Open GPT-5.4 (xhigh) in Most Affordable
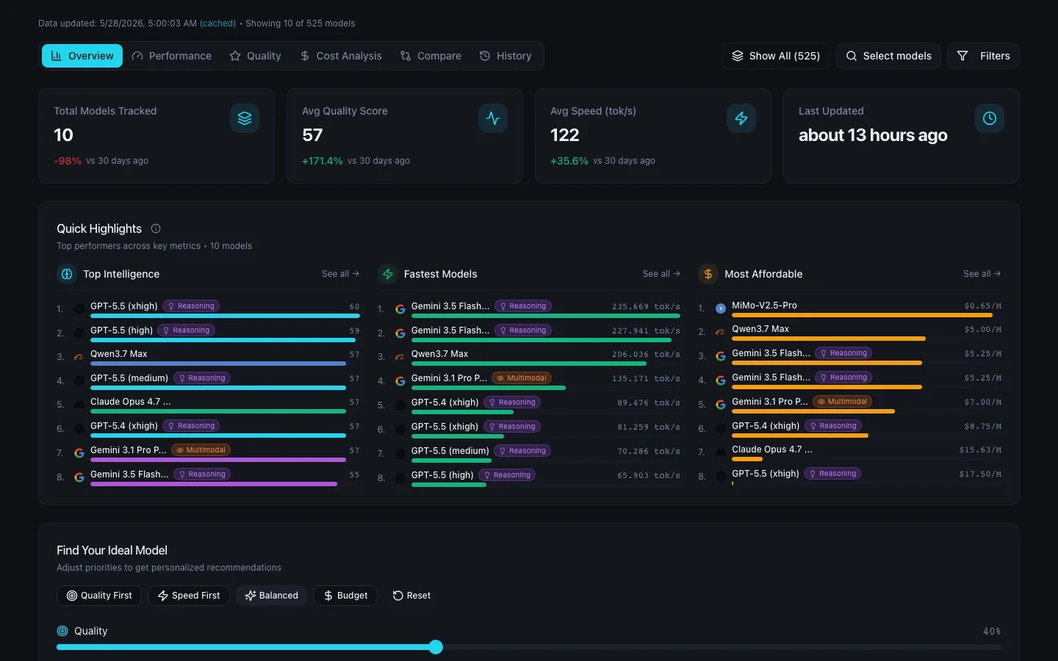Screen dimensions: 1058x661 766,426
